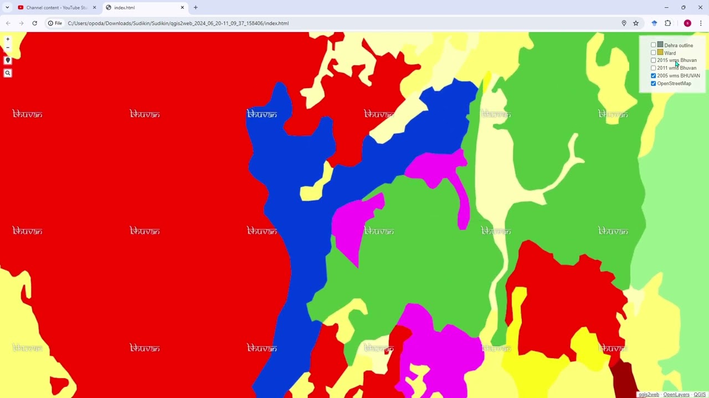Open the Extensions puzzle icon
Screen dimensions: 709x398
pyautogui.click(x=667, y=23)
